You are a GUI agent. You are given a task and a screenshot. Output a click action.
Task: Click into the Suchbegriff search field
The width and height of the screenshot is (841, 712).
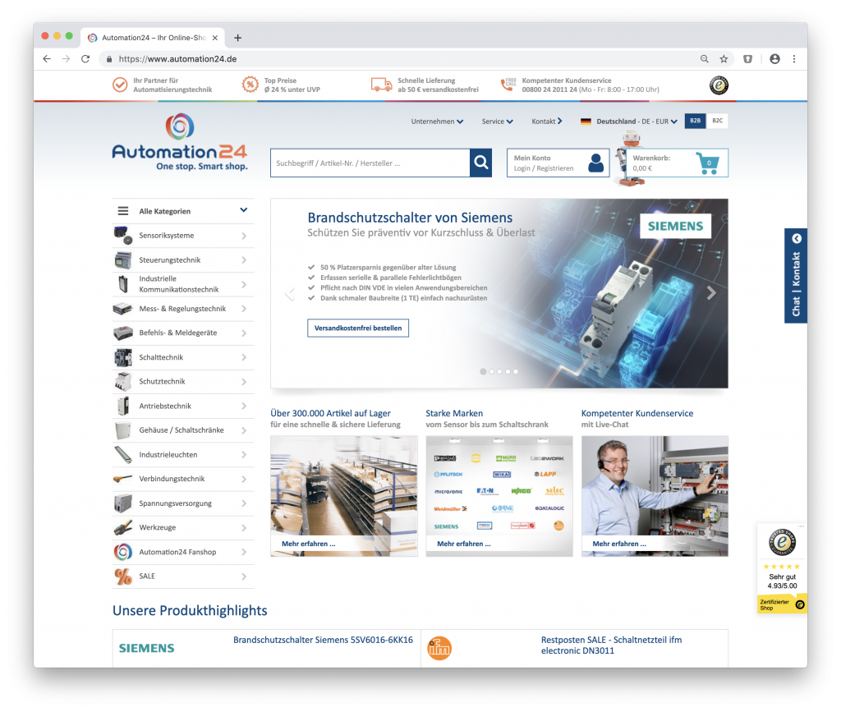[x=370, y=163]
